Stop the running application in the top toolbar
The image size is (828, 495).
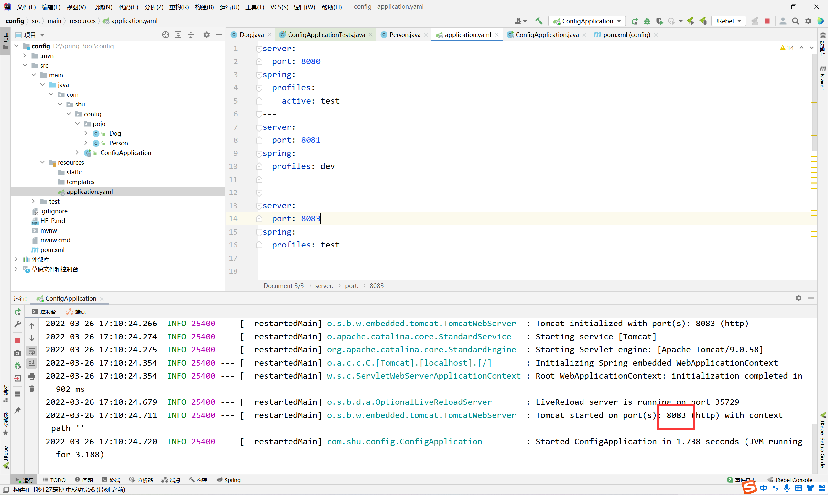[x=767, y=21]
